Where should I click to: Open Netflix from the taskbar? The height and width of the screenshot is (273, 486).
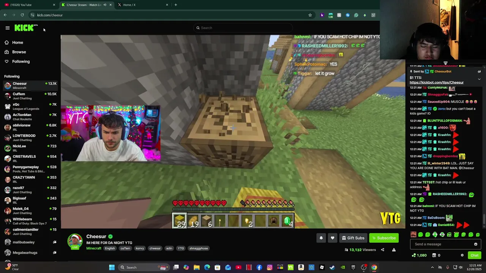point(249,267)
